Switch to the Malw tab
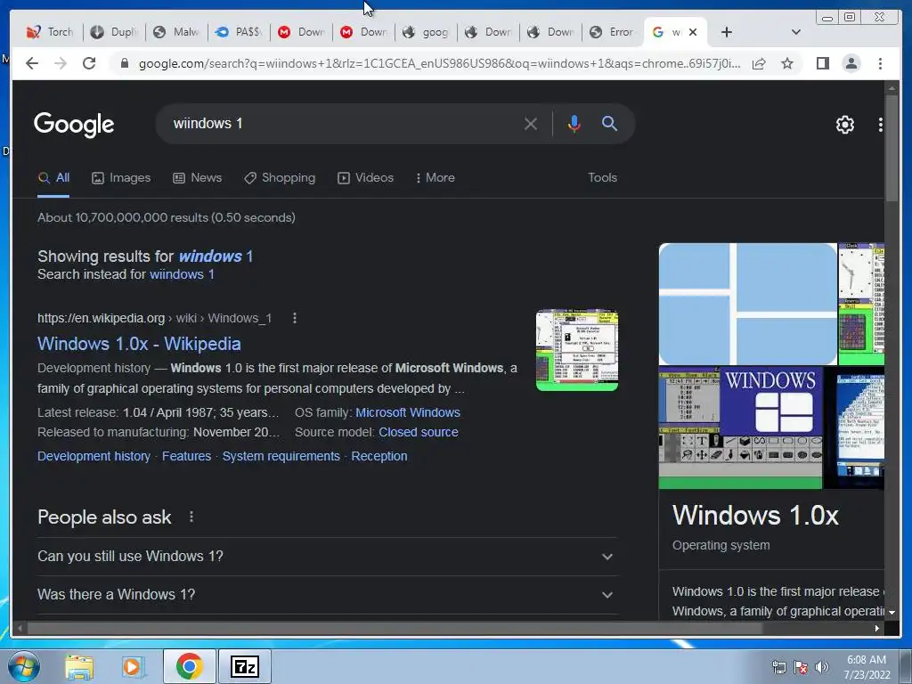This screenshot has width=912, height=684. [177, 32]
